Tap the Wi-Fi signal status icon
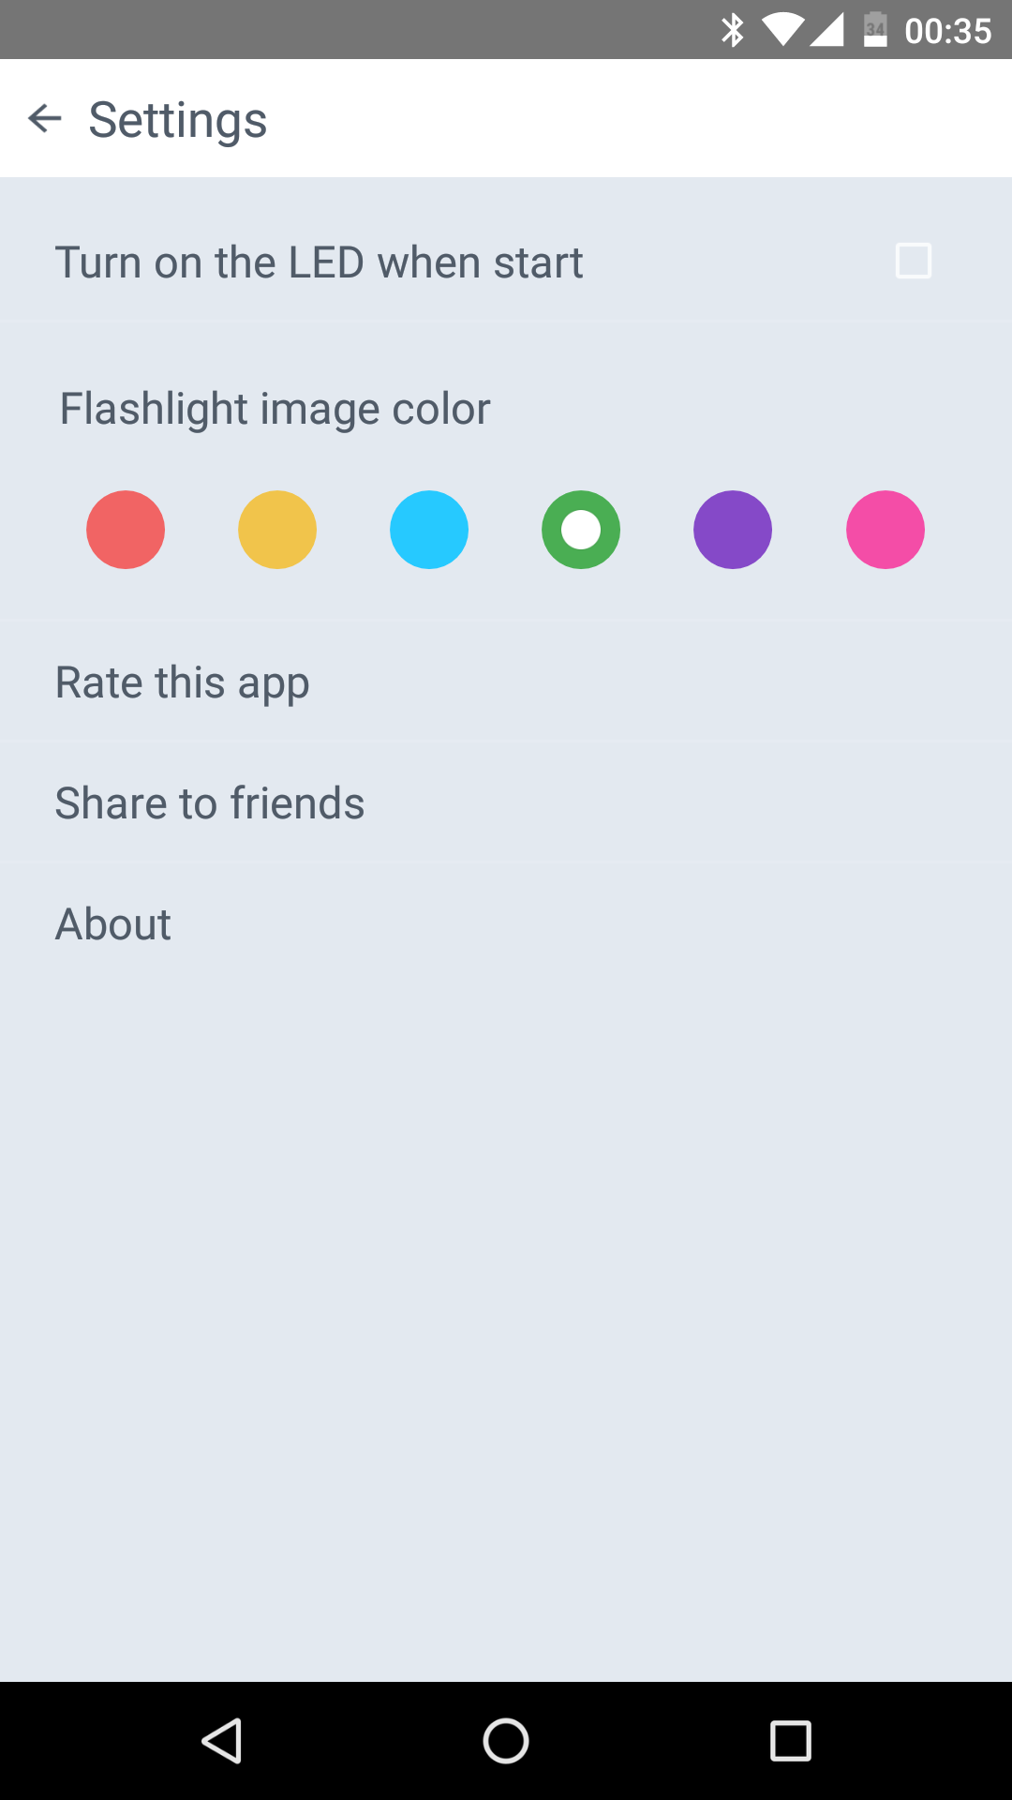Viewport: 1012px width, 1800px height. (x=781, y=30)
